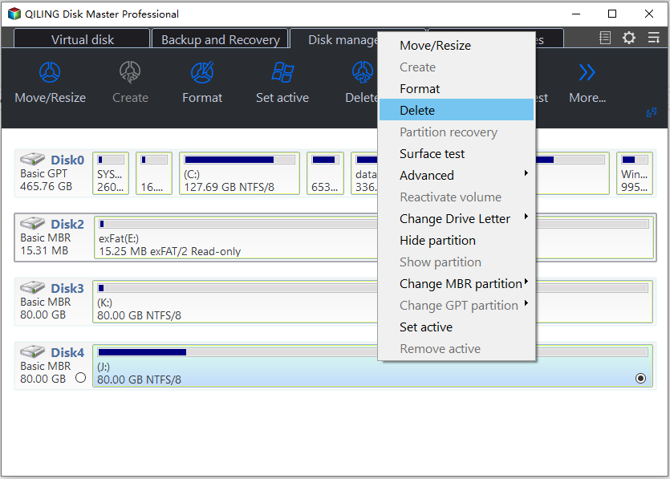
Task: Select the 16... partition on Disk0
Action: pyautogui.click(x=154, y=173)
